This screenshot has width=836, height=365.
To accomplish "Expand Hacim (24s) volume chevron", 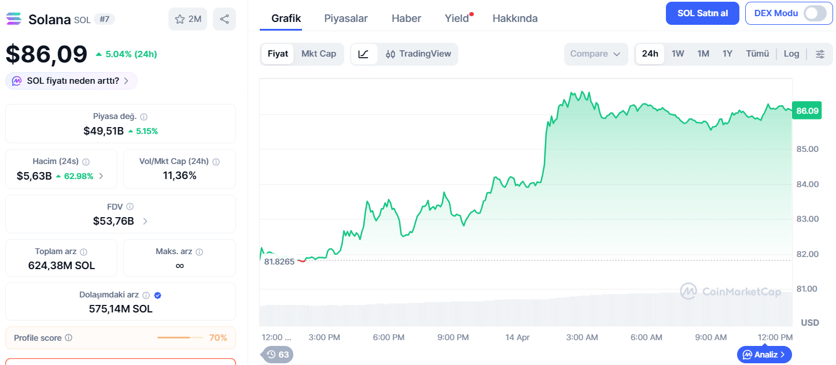I will pyautogui.click(x=101, y=176).
